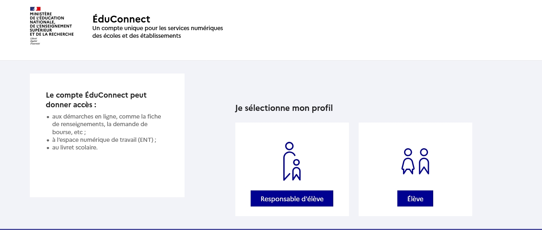This screenshot has height=231, width=542.
Task: Click the bullet dot before "au livret scolaire"
Action: click(x=48, y=148)
